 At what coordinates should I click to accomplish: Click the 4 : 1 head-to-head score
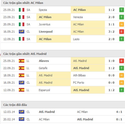(119, 112)
